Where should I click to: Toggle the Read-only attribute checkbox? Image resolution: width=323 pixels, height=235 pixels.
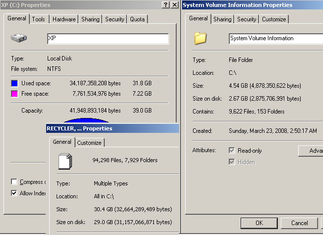[x=232, y=150]
